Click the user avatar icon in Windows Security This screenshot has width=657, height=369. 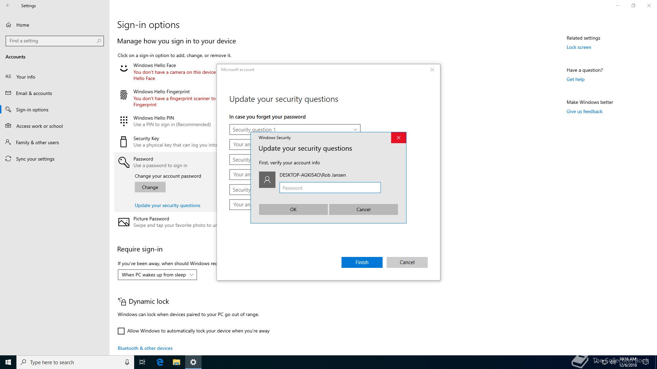click(267, 180)
